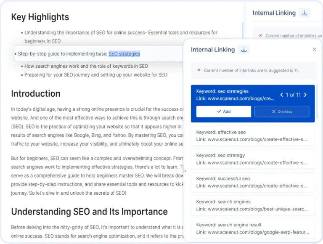
Task: Go to the previous interlink suggestion
Action: 282,95
